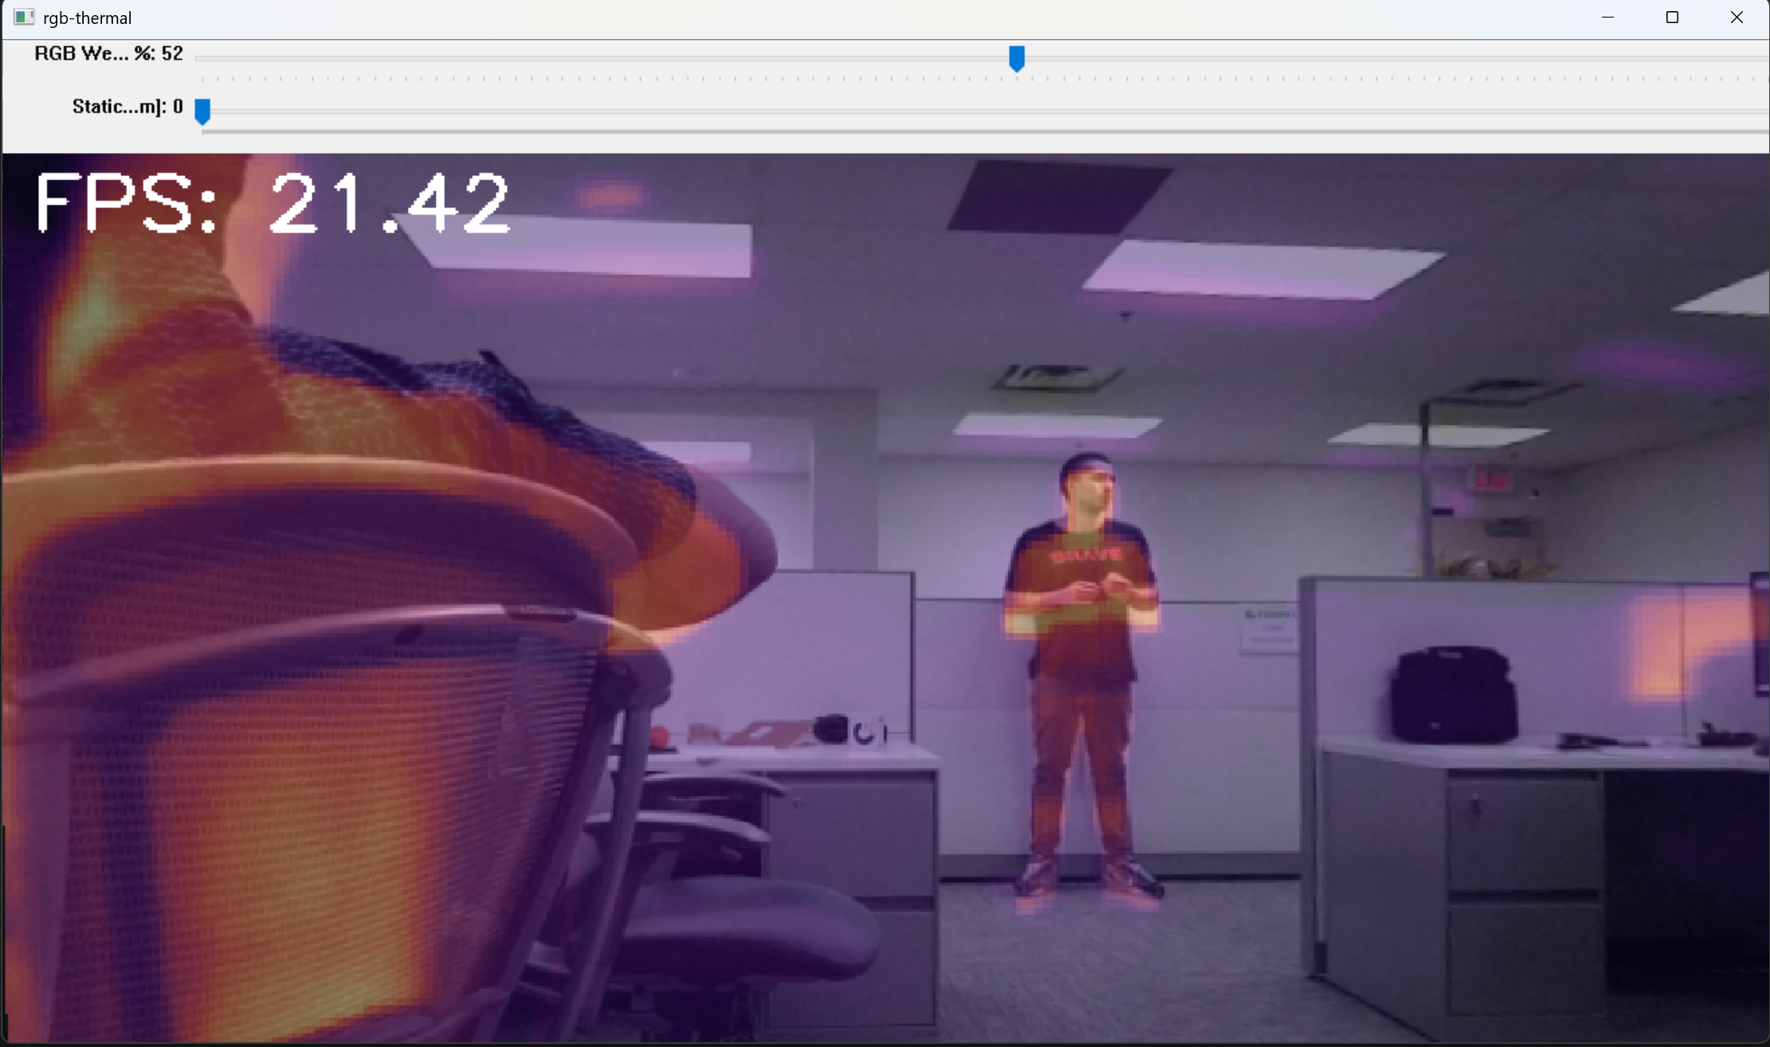This screenshot has height=1047, width=1770.
Task: Close the rgb-thermal window
Action: point(1737,18)
